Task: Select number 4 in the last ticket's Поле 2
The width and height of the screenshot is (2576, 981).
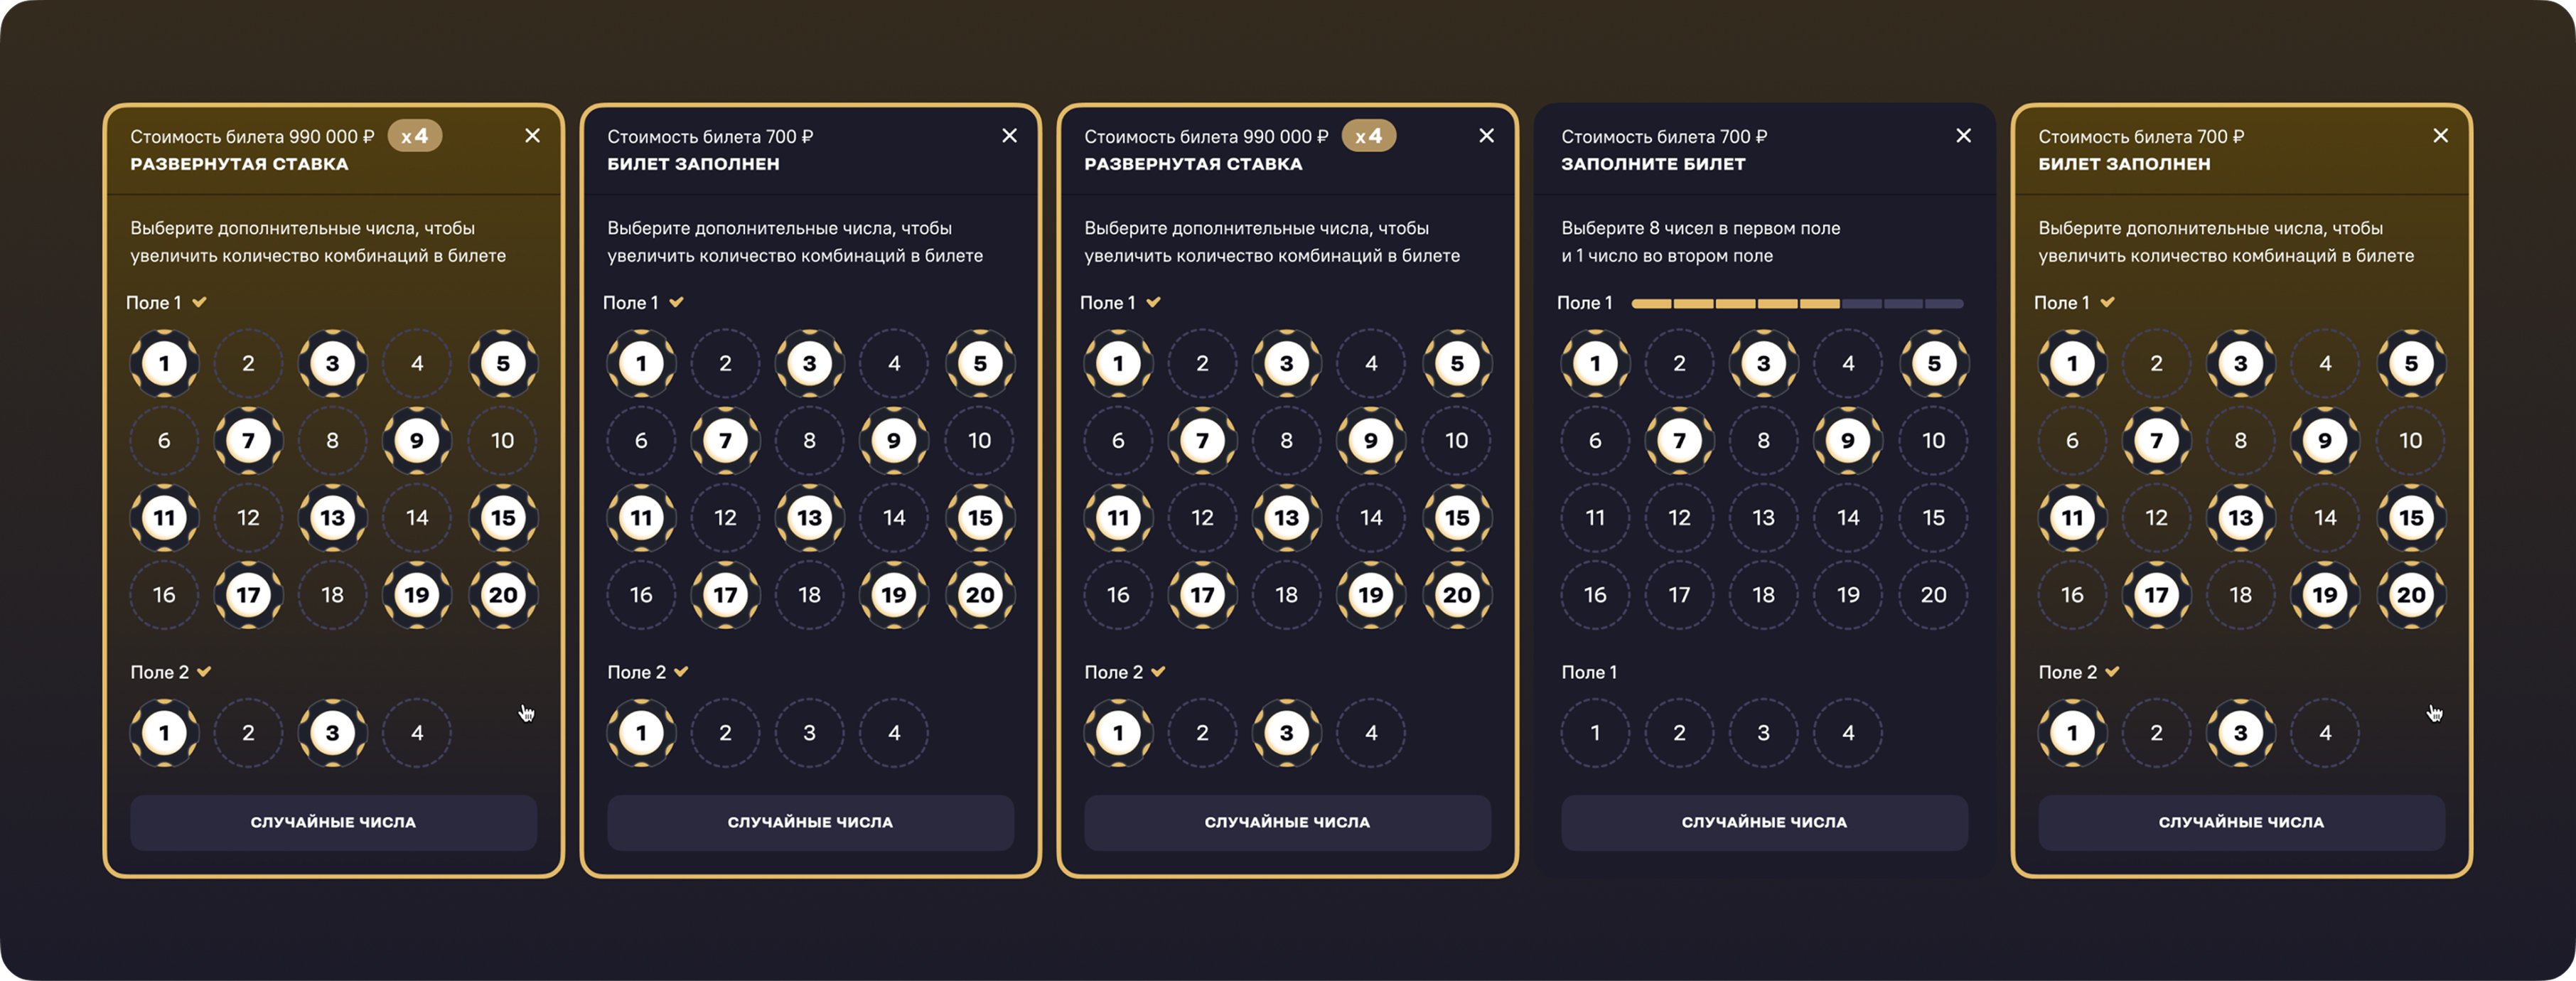Action: [2325, 733]
